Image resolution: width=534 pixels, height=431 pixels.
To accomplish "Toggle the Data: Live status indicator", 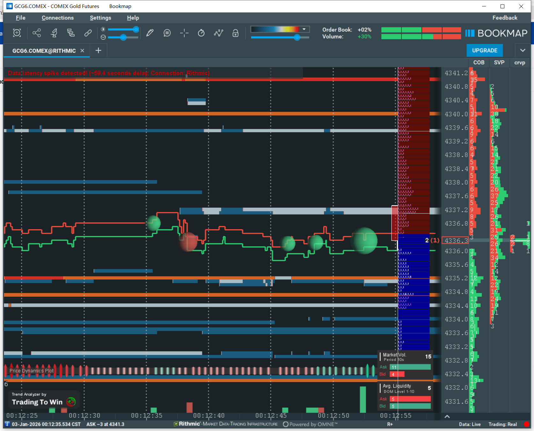I will click(470, 424).
